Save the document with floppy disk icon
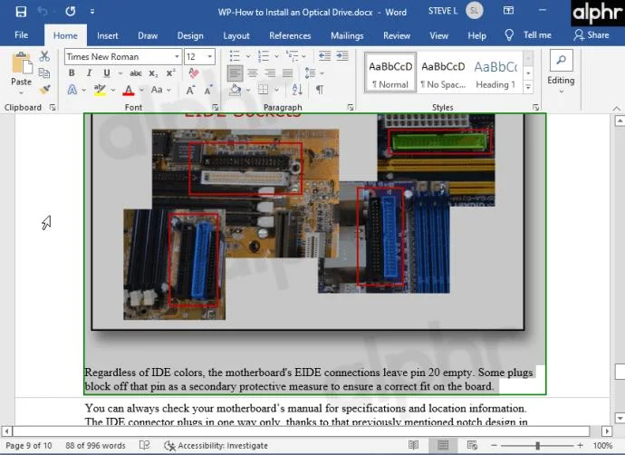This screenshot has width=625, height=455. coord(21,12)
